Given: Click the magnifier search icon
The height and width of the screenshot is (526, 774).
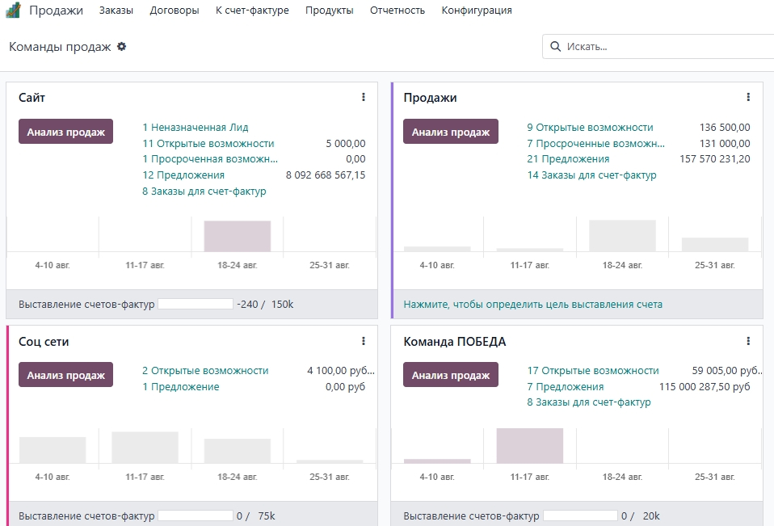Looking at the screenshot, I should pos(555,47).
